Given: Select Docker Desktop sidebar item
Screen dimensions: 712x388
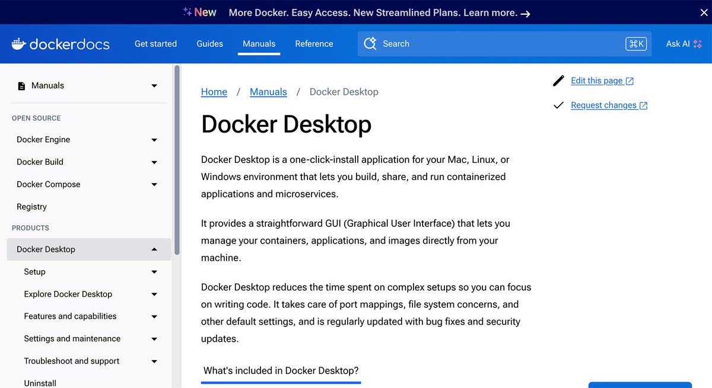Looking at the screenshot, I should coord(89,249).
